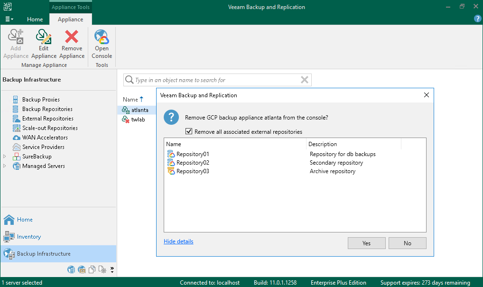Switch to the Appliance ribbon tab

(71, 19)
